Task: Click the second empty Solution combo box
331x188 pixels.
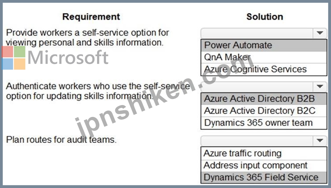Action: click(x=257, y=87)
